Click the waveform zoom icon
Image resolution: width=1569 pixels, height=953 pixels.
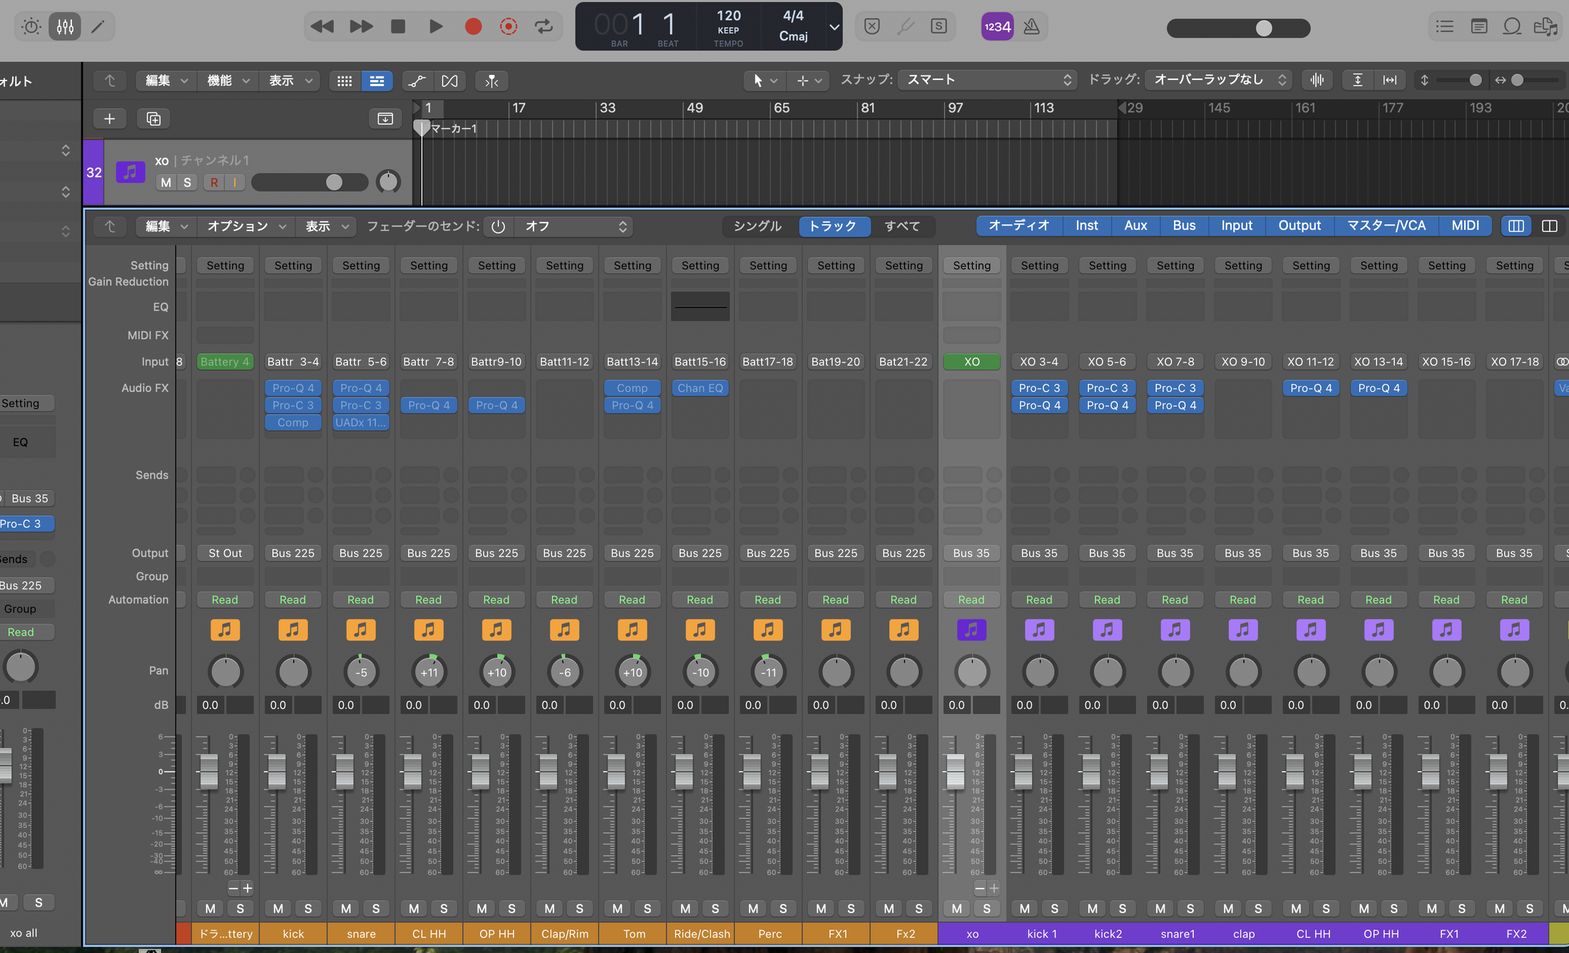[1317, 80]
